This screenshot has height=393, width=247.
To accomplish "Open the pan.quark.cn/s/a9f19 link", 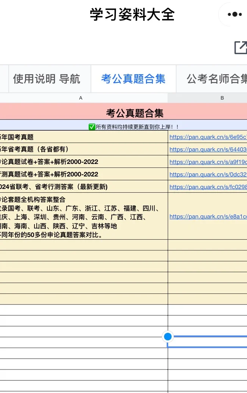I will pos(208,162).
